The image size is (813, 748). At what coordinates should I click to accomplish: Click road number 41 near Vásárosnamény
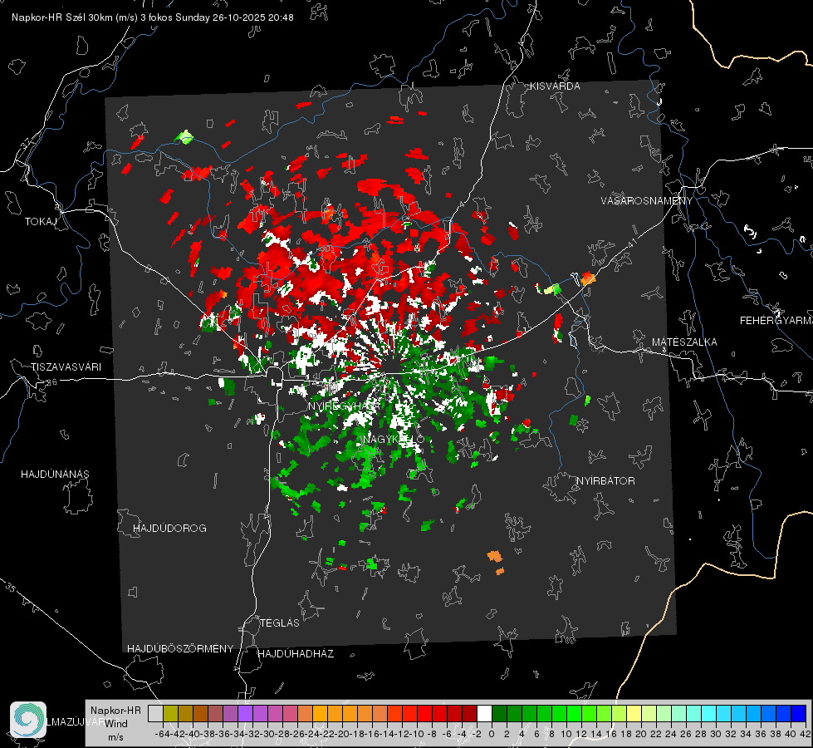point(632,243)
